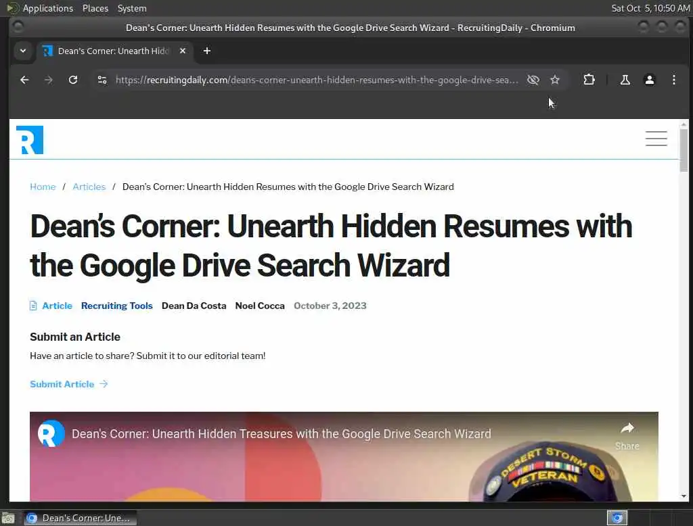This screenshot has width=693, height=526.
Task: View site information icon in address bar
Action: (x=102, y=80)
